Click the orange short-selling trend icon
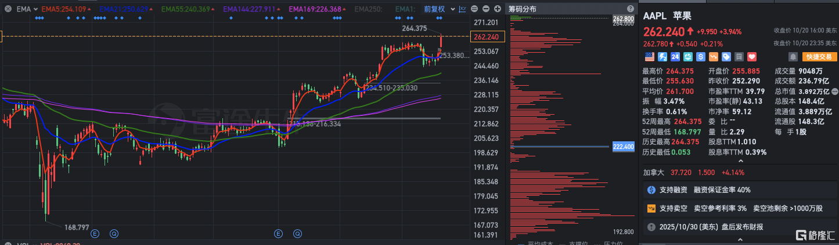Viewport: 839px width, 245px height. click(713, 57)
